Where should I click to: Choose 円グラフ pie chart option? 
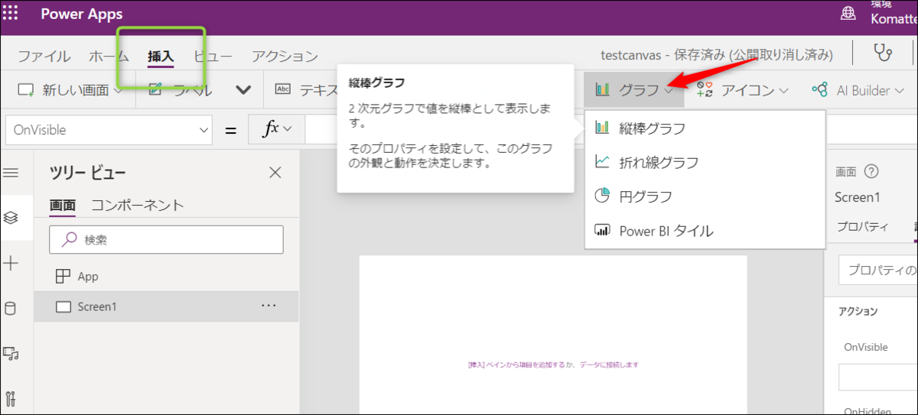coord(705,196)
